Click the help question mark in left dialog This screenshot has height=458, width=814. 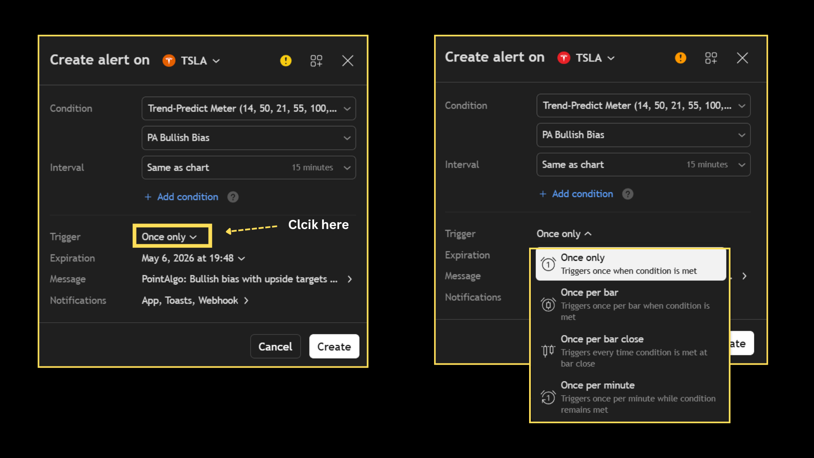[233, 197]
